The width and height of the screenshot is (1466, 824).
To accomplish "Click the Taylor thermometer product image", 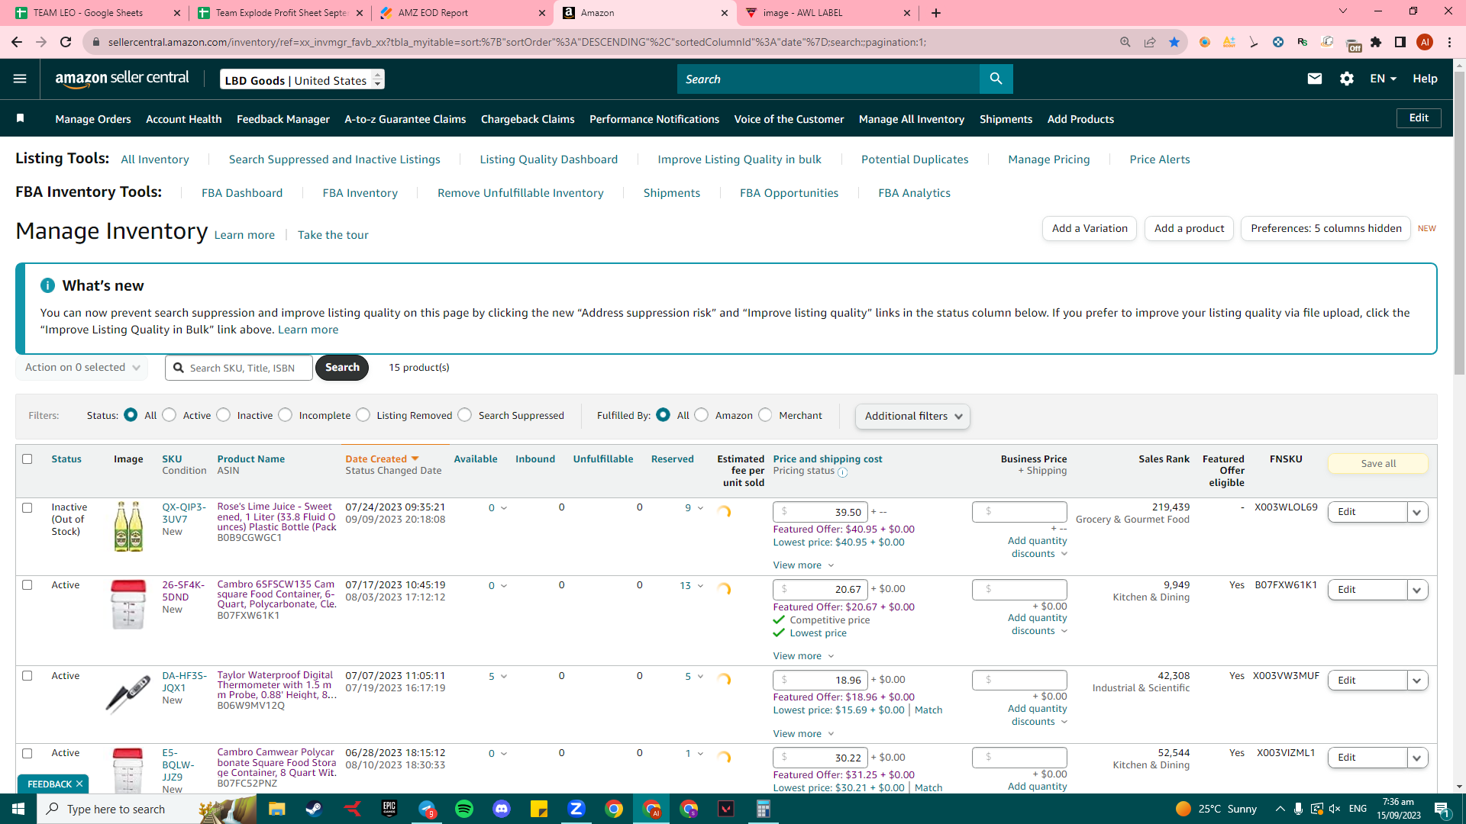I will pyautogui.click(x=128, y=694).
